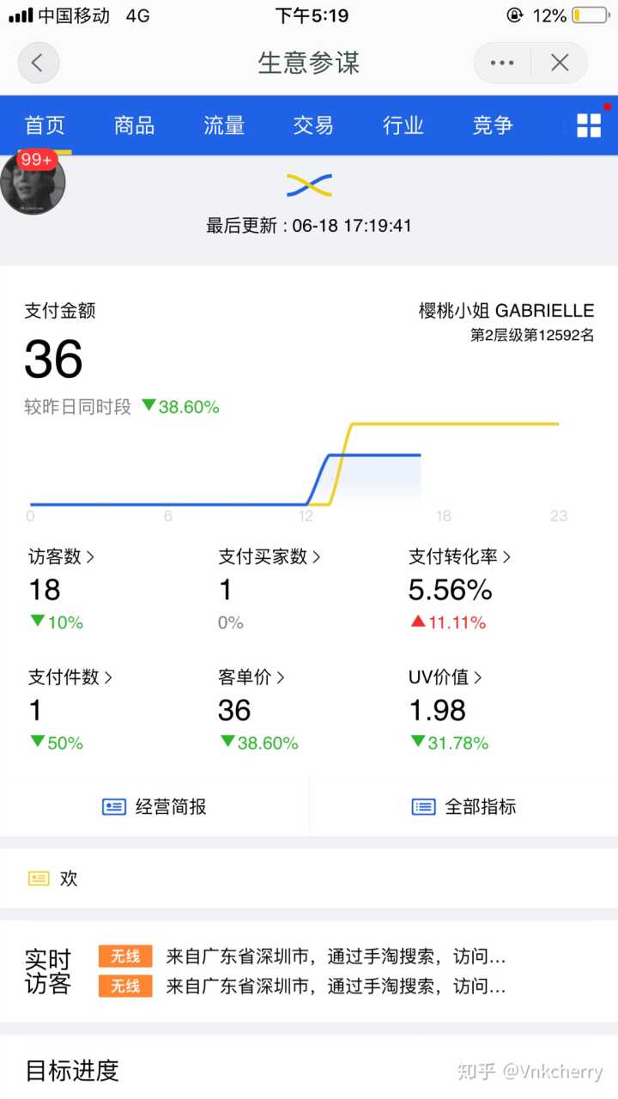
Task: Expand 支付买家数 metric details
Action: click(269, 557)
